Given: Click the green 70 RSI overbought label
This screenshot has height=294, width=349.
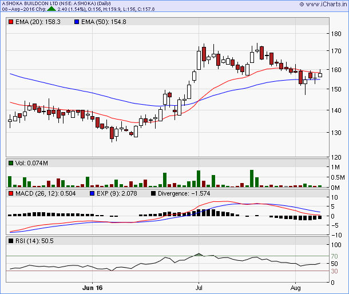Looking at the screenshot, I should (x=335, y=256).
